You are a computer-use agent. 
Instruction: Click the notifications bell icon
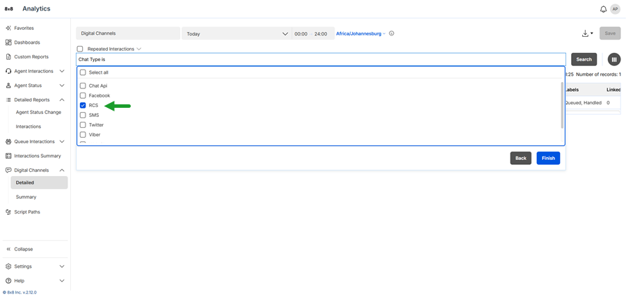tap(603, 9)
